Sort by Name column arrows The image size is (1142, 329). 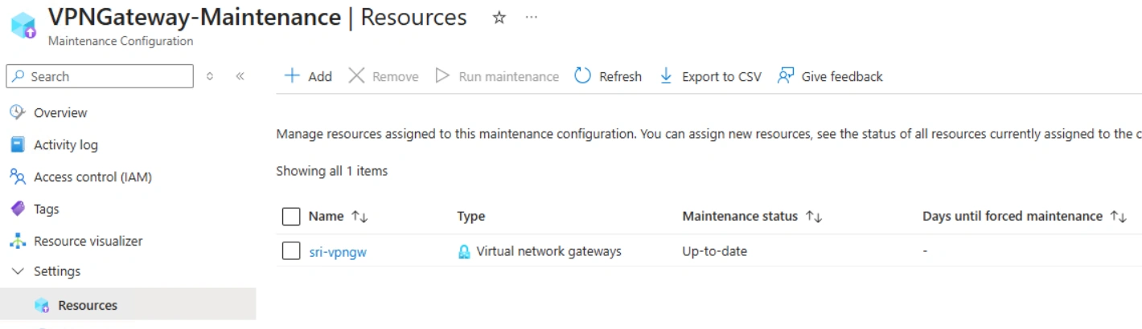359,217
